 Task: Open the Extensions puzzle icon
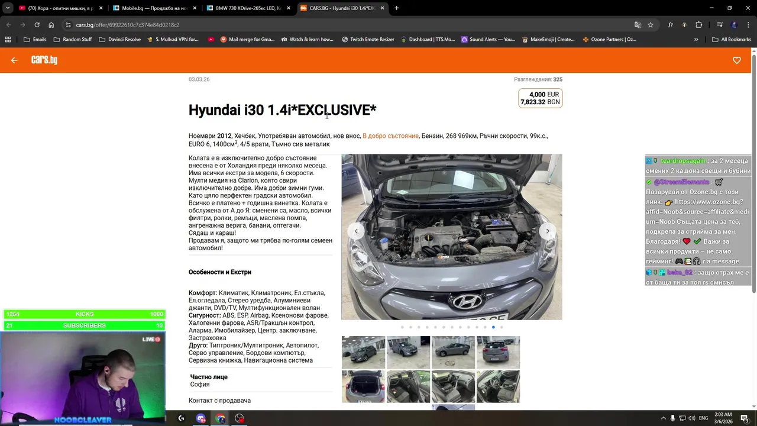[699, 25]
